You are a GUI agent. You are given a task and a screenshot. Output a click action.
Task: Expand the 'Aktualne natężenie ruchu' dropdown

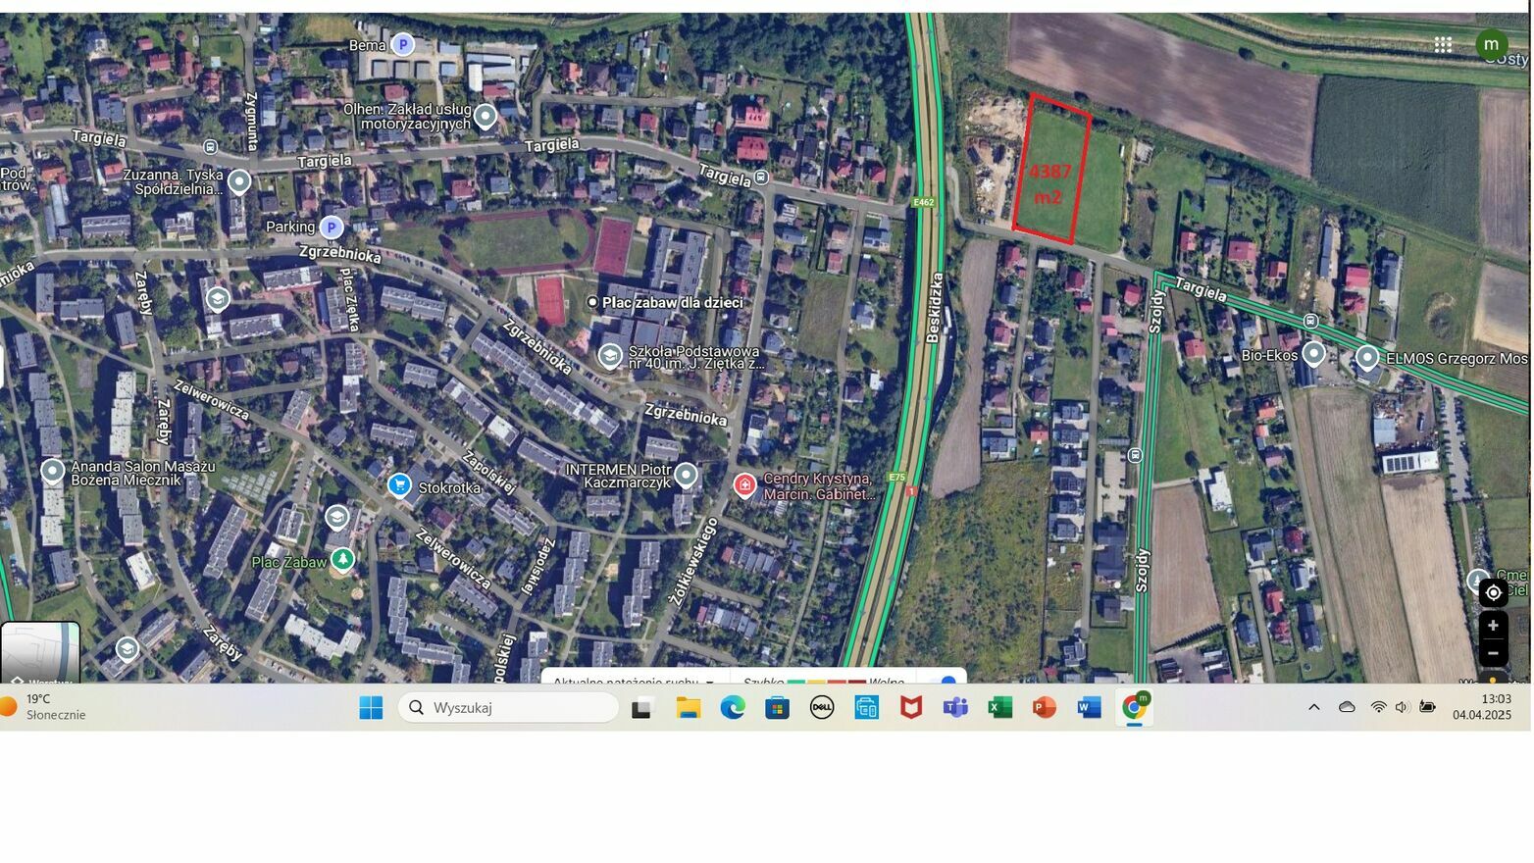coord(709,680)
